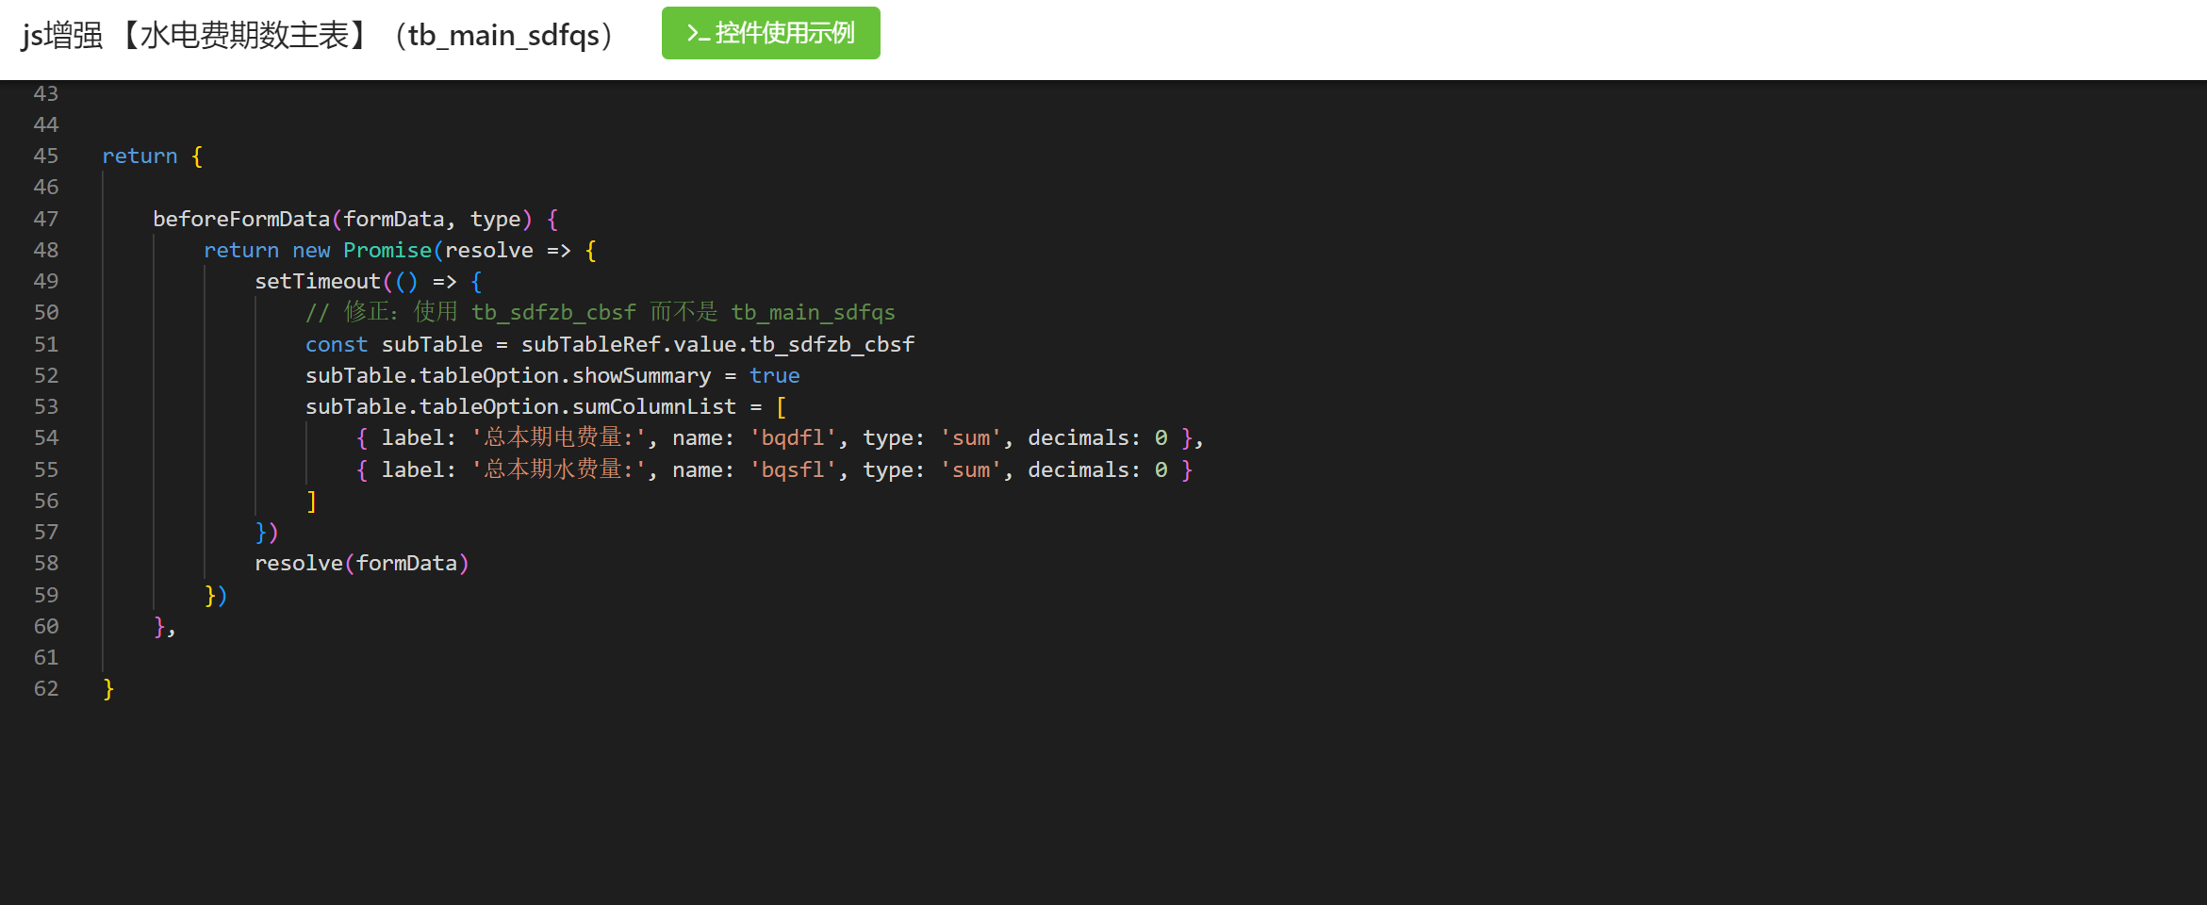Screen dimensions: 2207x905
Task: Click sumColumnList on line 53
Action: coord(653,407)
